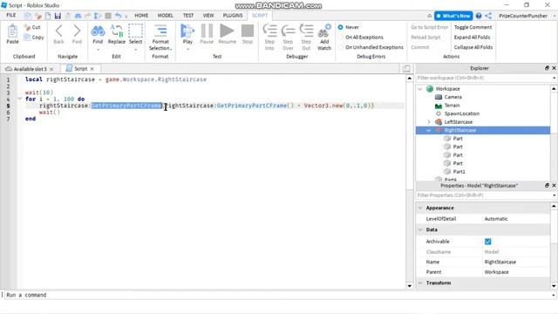Click the Select dashed-rectangle icon
This screenshot has height=314, width=558.
(x=136, y=31)
